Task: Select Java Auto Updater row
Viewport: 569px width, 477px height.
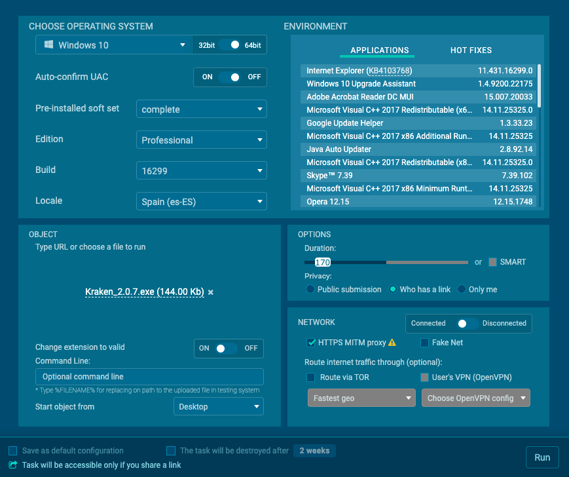Action: (418, 149)
